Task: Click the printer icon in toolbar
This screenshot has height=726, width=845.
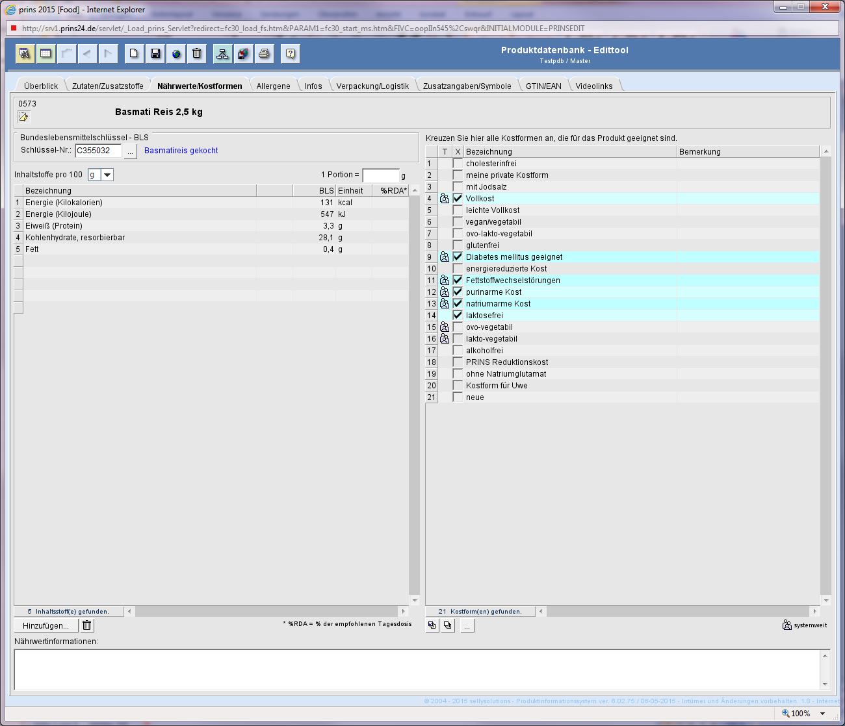Action: coord(264,53)
